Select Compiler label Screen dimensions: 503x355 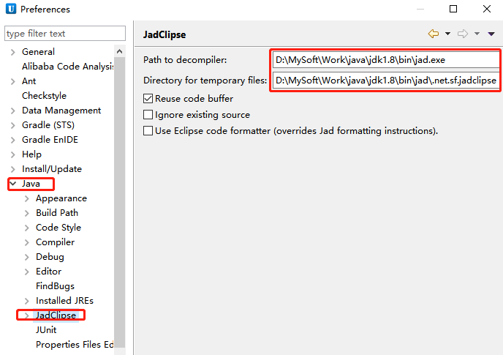point(55,242)
